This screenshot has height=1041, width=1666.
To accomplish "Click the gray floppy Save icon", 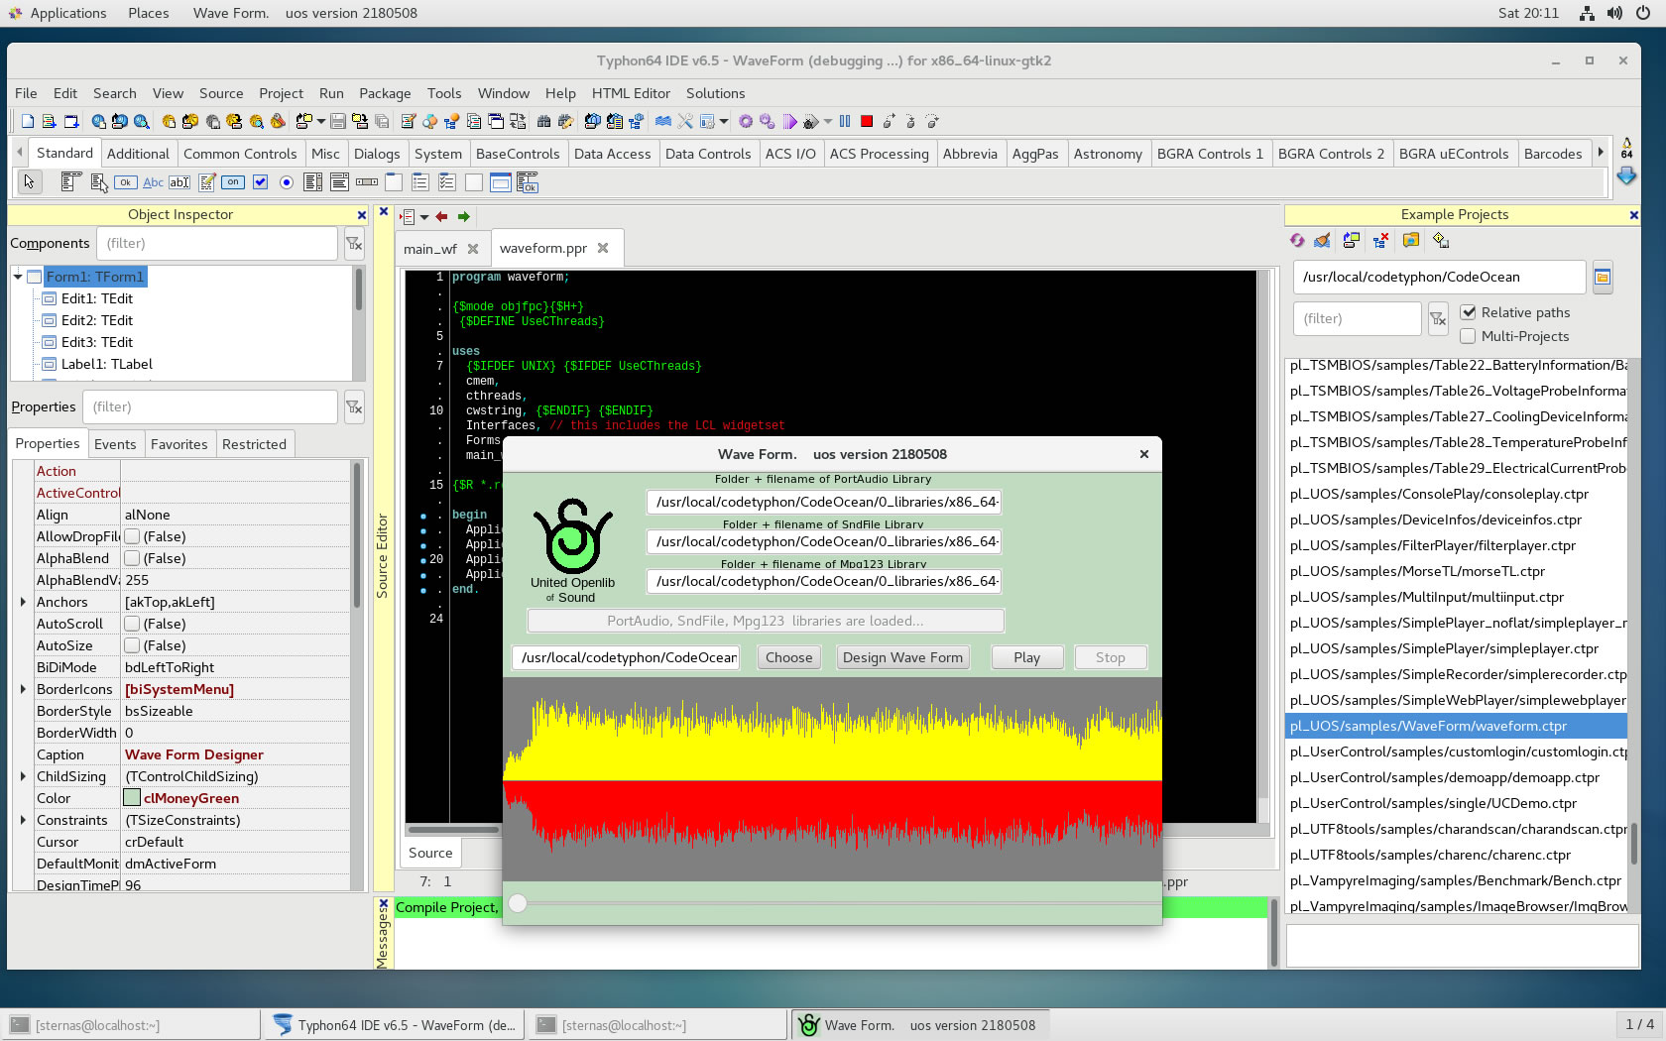I will click(x=338, y=121).
